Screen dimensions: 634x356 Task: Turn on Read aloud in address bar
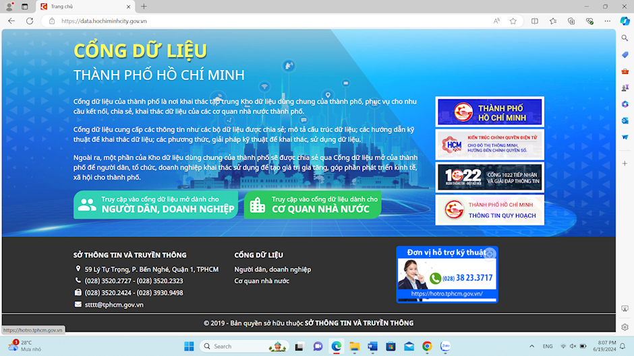(496, 21)
